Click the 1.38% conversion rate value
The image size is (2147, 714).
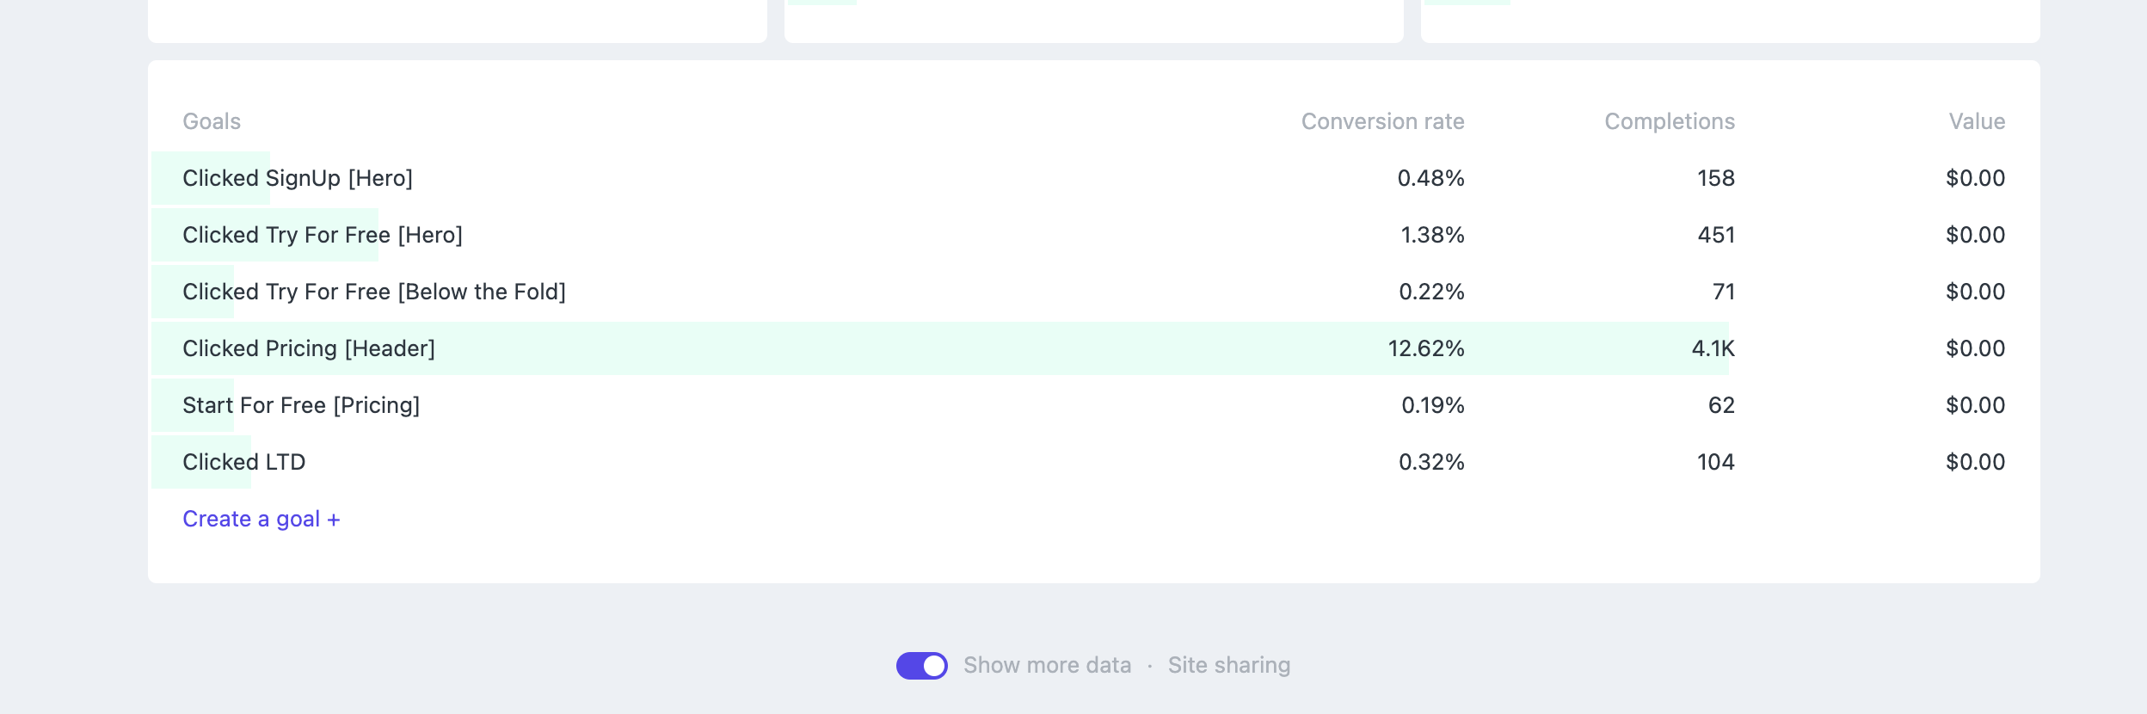click(x=1431, y=235)
